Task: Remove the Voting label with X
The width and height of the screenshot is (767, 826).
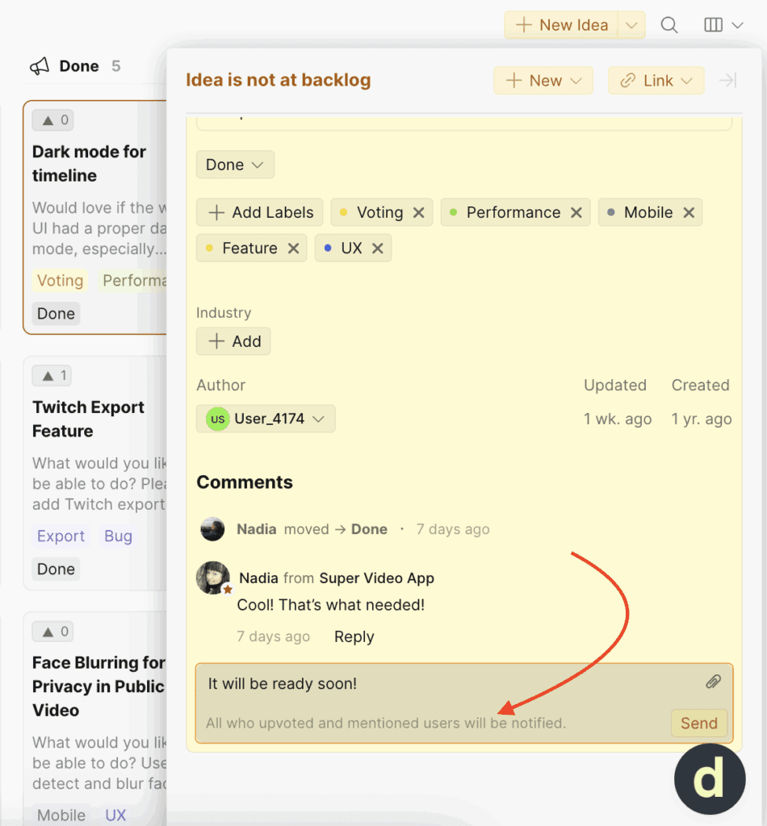Action: (x=419, y=213)
